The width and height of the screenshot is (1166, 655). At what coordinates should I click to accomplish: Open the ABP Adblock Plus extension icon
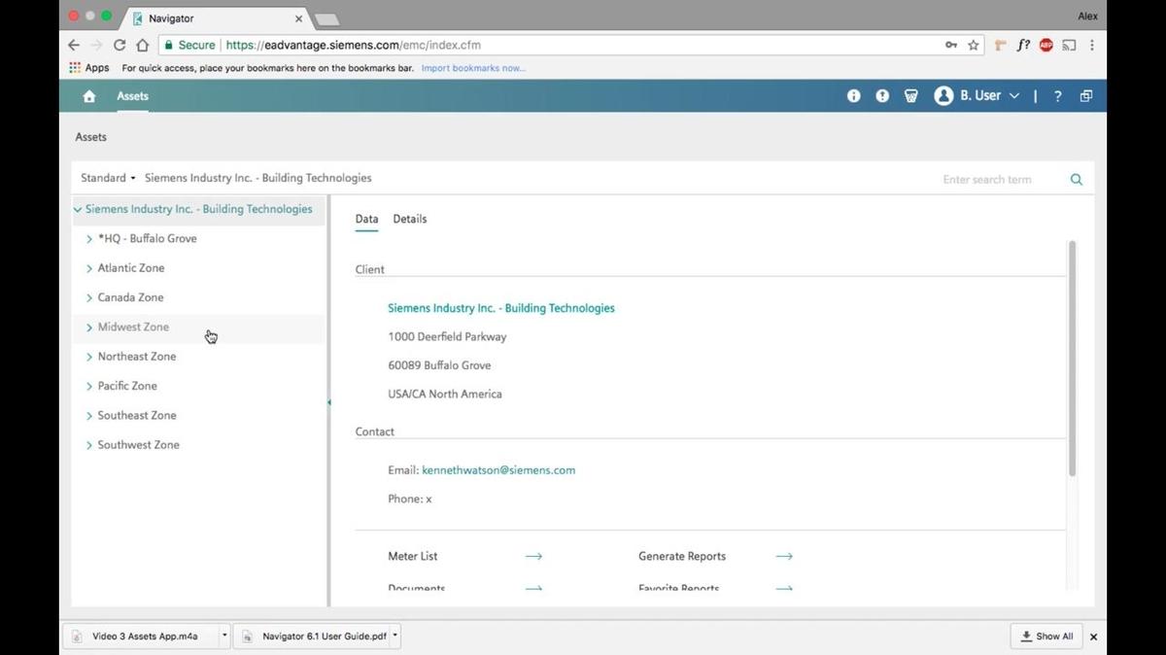coord(1046,45)
